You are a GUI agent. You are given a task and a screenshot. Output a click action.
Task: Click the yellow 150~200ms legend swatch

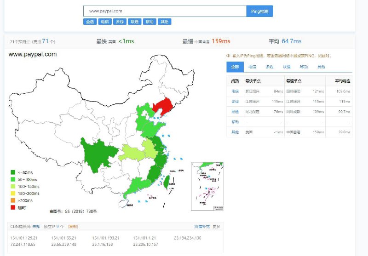pyautogui.click(x=13, y=193)
